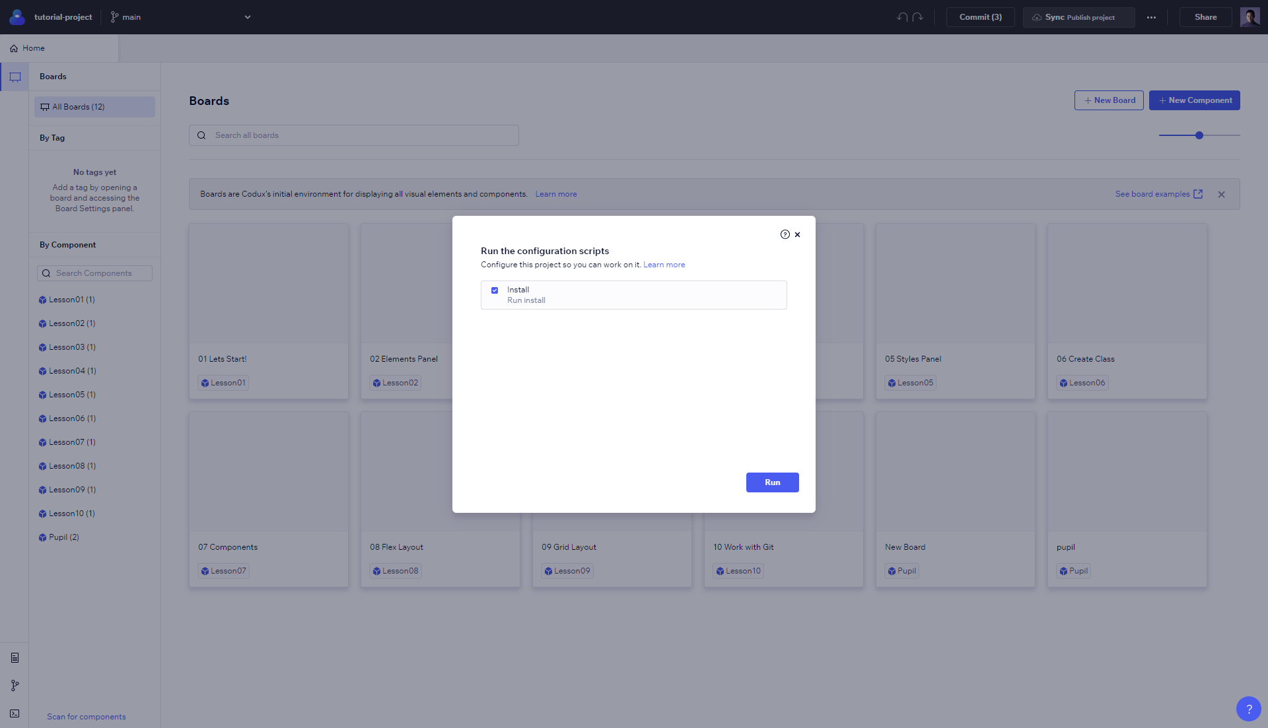
Task: Click the Commit (3) button
Action: pos(980,17)
